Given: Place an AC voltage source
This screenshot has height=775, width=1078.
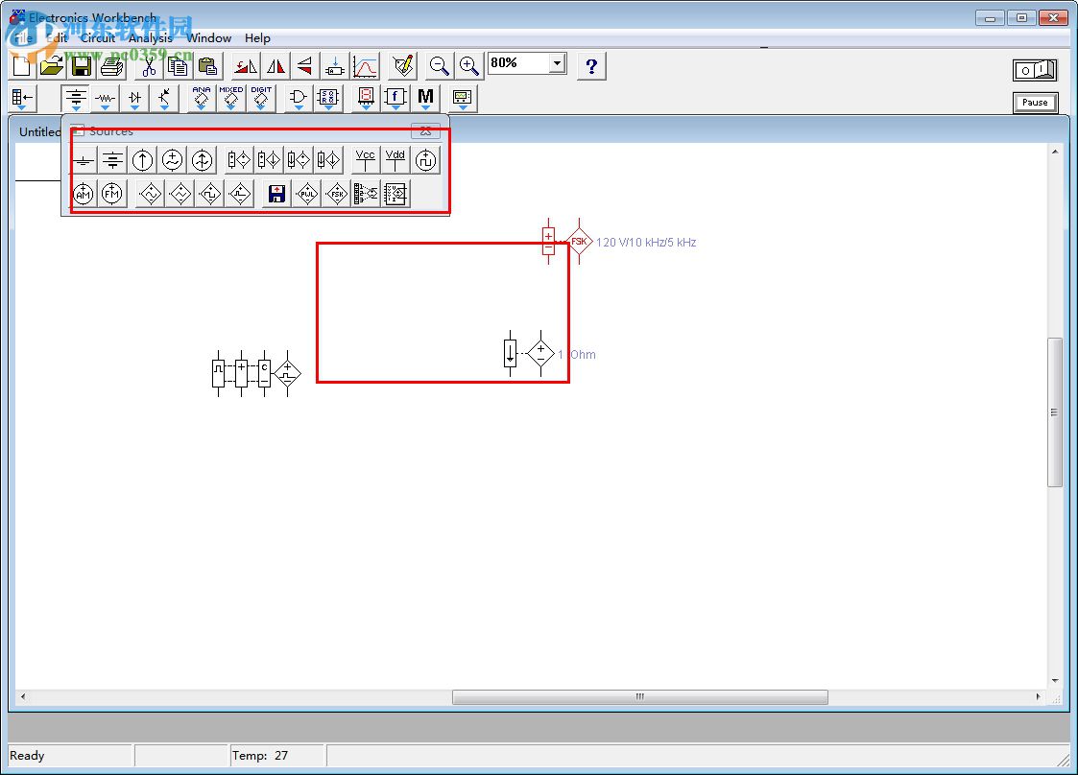Looking at the screenshot, I should coord(173,159).
